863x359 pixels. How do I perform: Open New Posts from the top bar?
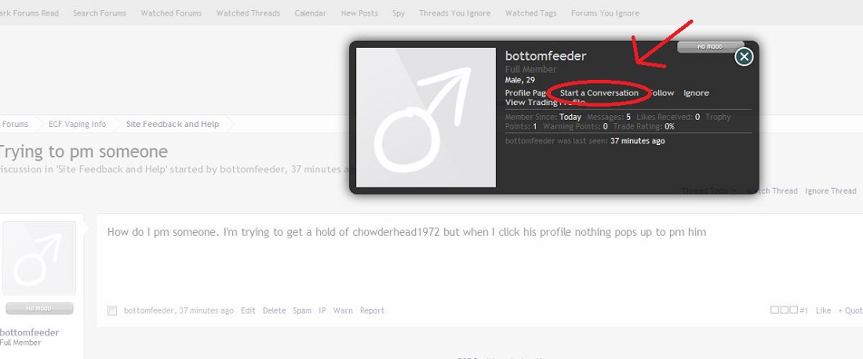tap(359, 14)
